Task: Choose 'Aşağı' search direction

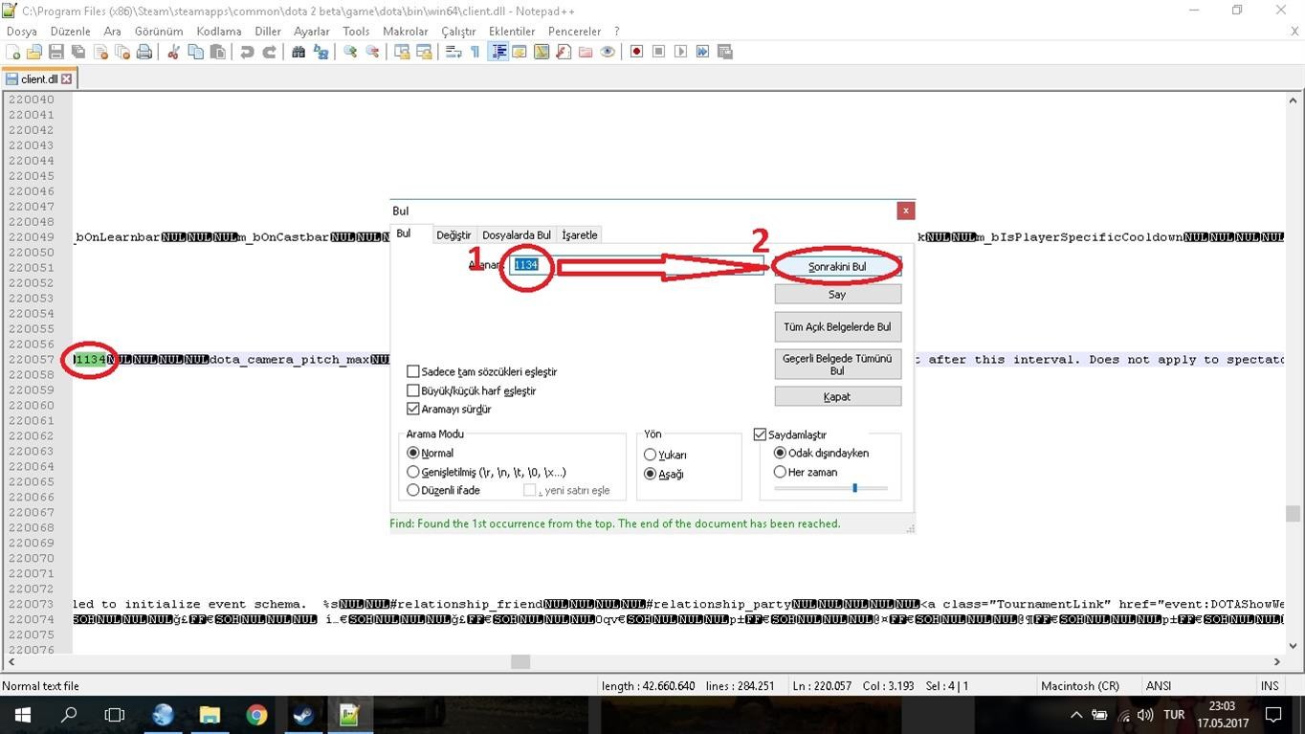Action: [651, 474]
